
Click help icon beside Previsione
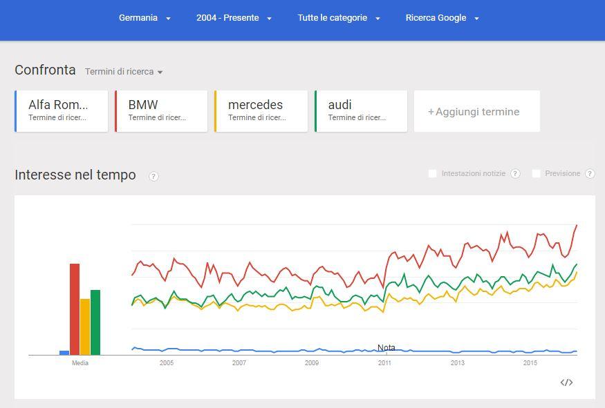(x=590, y=174)
